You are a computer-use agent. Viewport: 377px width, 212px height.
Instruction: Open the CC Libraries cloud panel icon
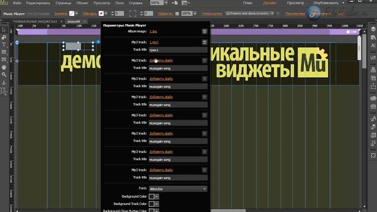click(x=373, y=98)
